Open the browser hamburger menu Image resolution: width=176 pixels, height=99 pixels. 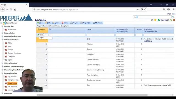tap(174, 9)
